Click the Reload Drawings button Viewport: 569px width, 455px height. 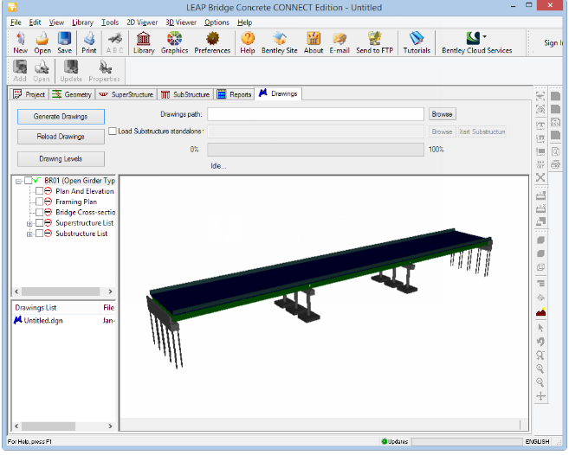(61, 137)
